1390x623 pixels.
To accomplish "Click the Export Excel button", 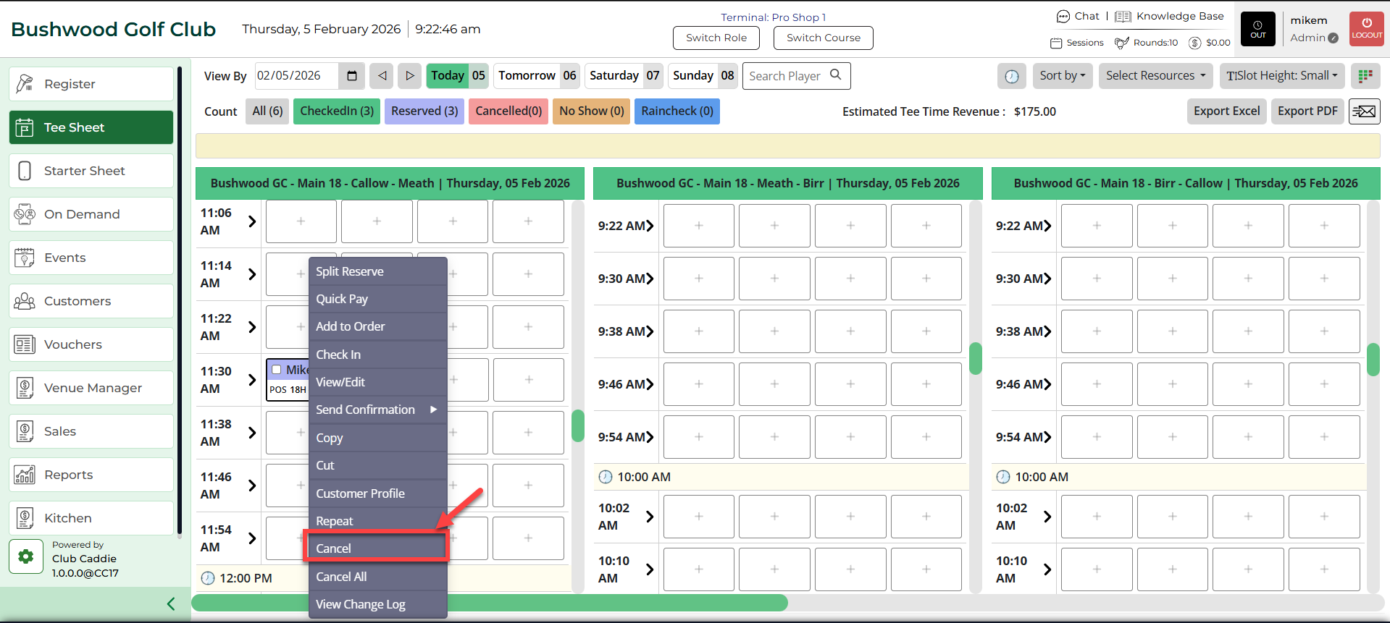I will point(1226,111).
